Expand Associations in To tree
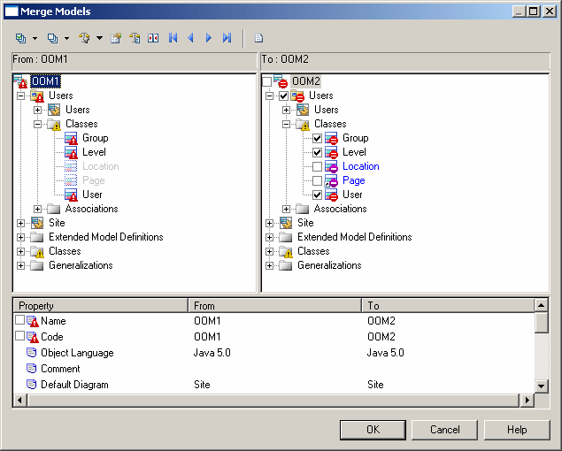Image resolution: width=562 pixels, height=451 pixels. (x=287, y=209)
